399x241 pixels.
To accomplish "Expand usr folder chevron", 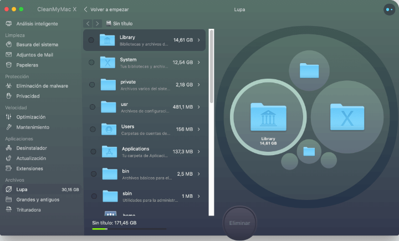I will [x=199, y=107].
